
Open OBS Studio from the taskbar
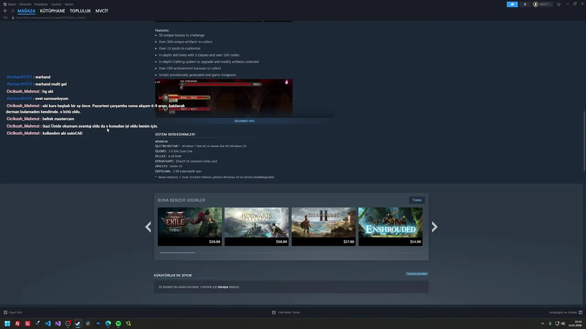pyautogui.click(x=68, y=324)
